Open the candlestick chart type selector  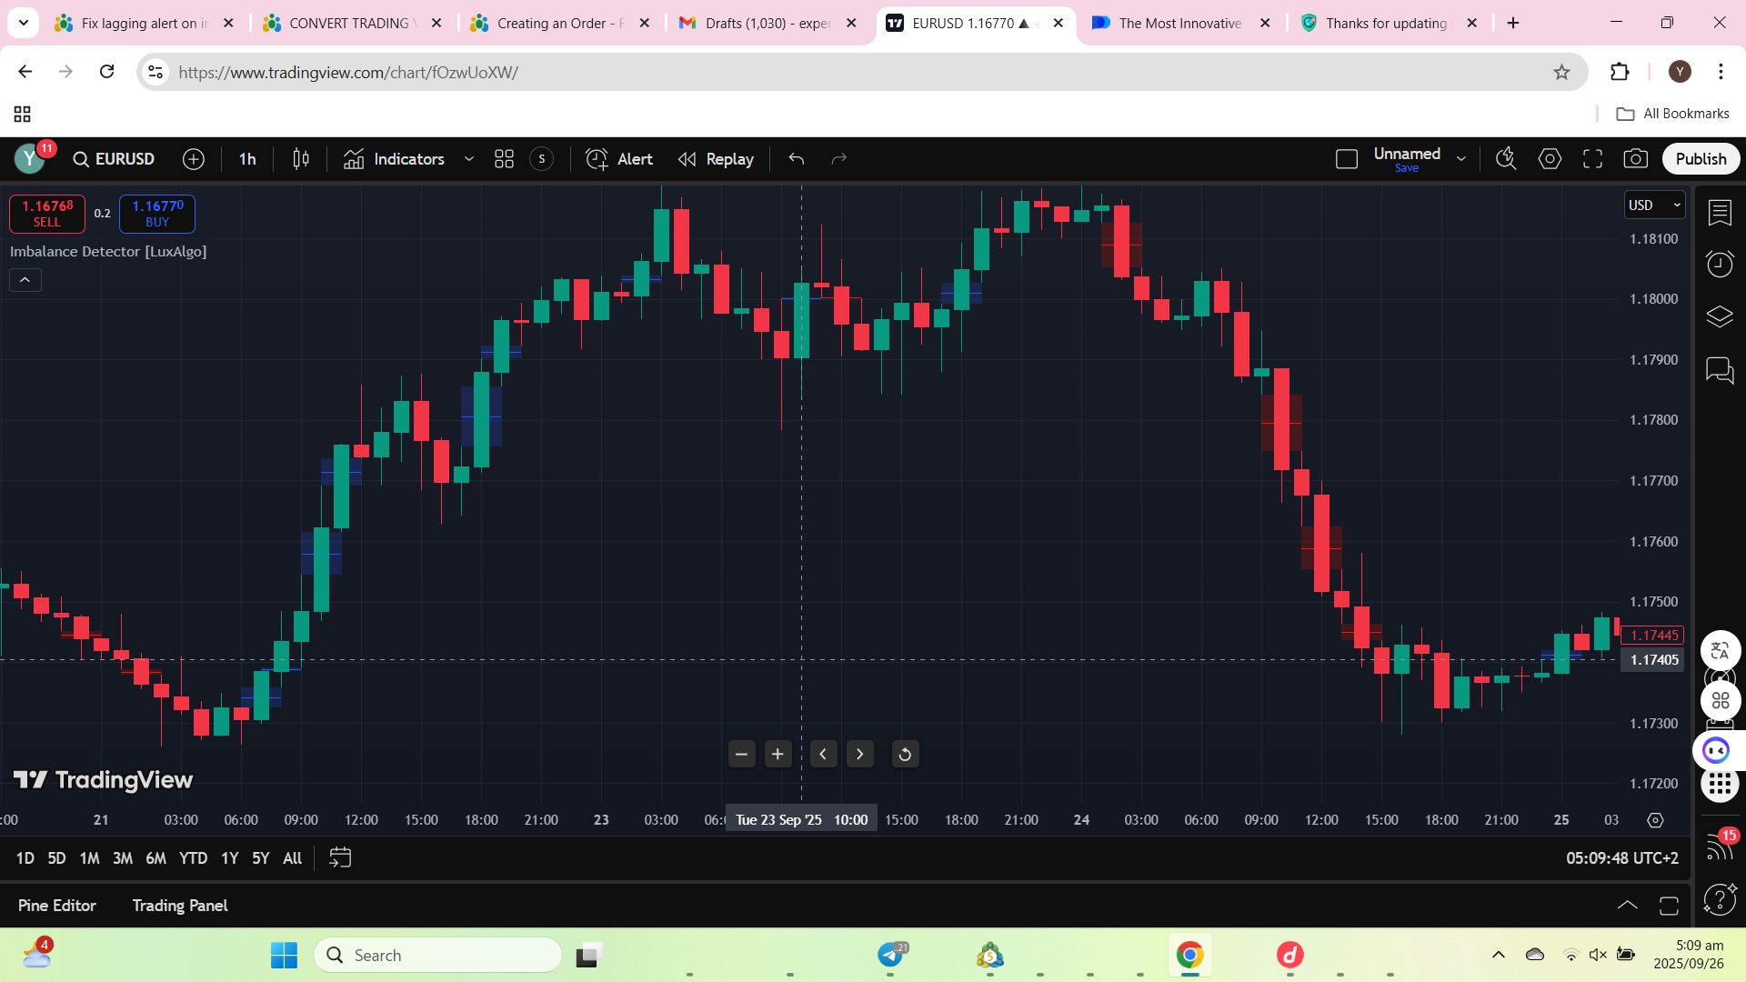[301, 159]
